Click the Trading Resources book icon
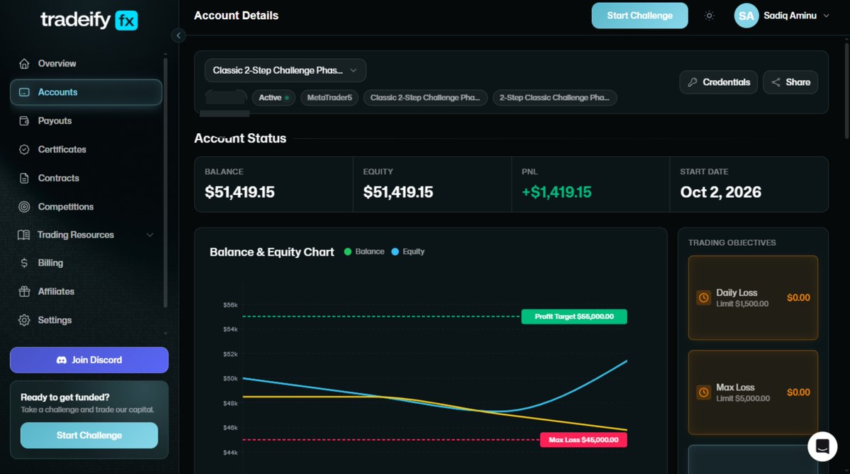The image size is (850, 474). pos(24,235)
